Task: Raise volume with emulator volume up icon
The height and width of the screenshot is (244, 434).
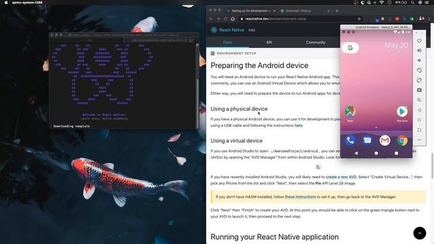Action: click(419, 50)
